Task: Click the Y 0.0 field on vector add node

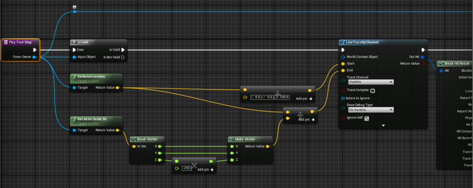Action: tap(268, 97)
